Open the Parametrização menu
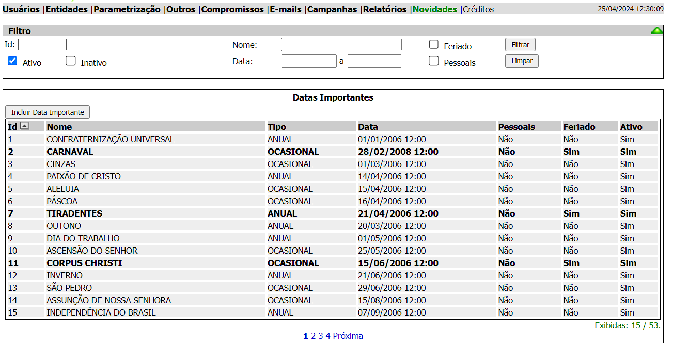 point(127,9)
